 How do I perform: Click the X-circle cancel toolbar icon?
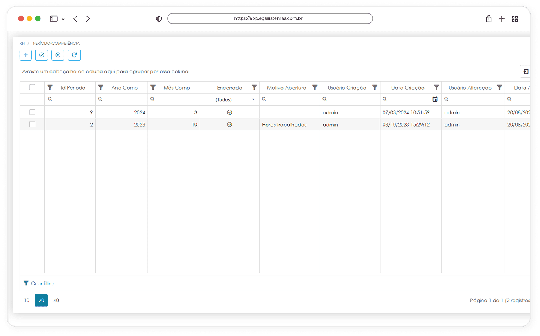pyautogui.click(x=58, y=55)
